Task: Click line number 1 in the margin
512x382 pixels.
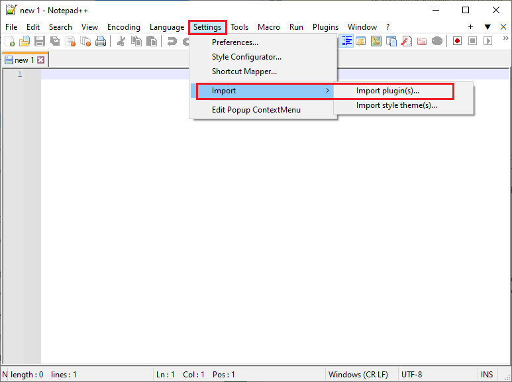Action: 20,74
